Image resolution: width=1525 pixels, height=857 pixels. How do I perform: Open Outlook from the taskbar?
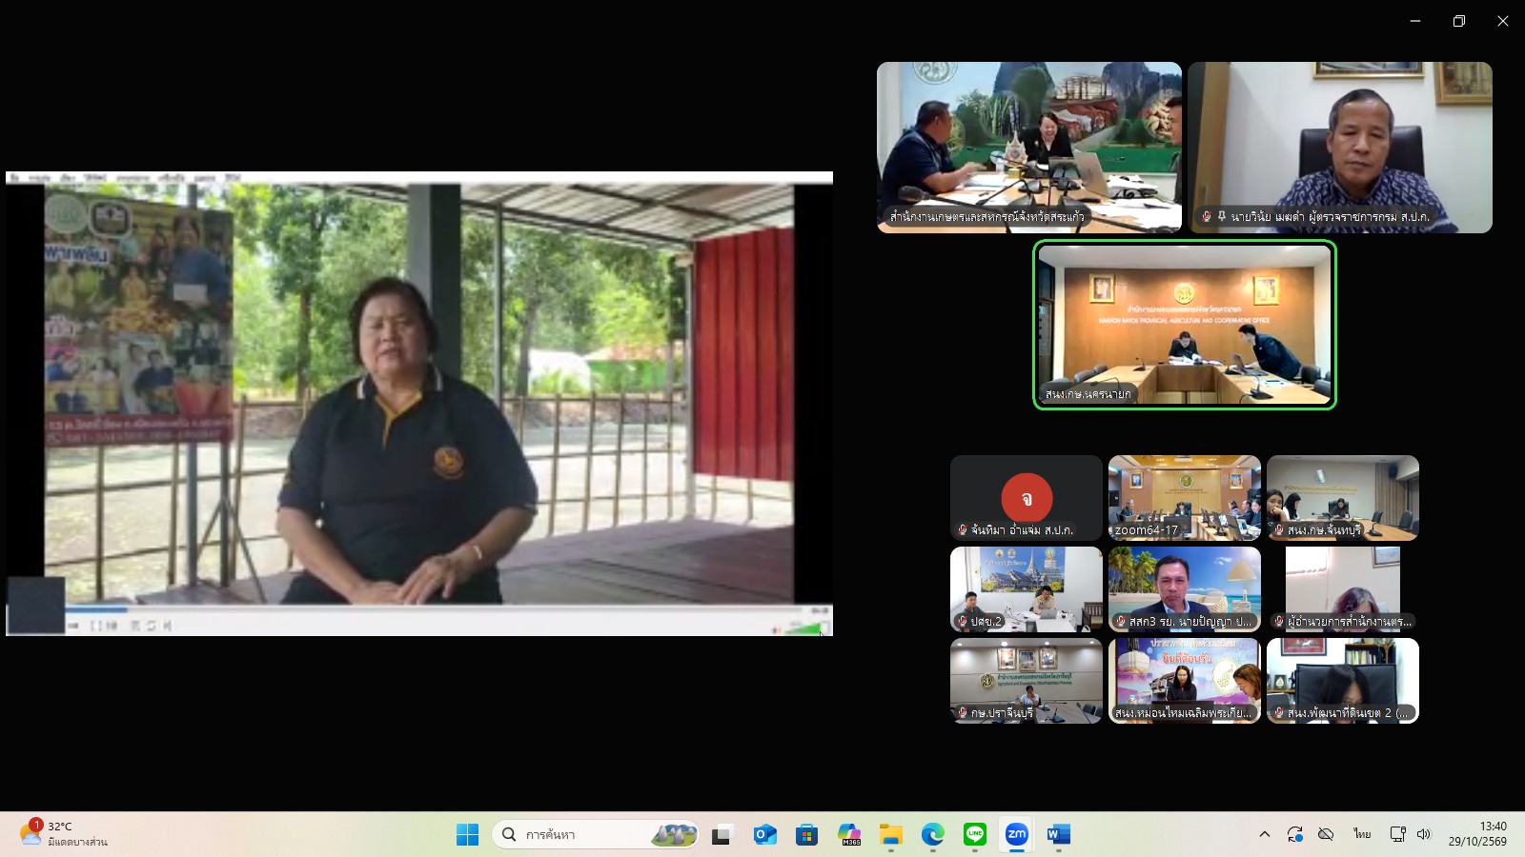pos(764,834)
